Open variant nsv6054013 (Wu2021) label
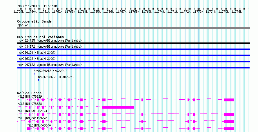This screenshot has height=132, width=258. click(x=50, y=71)
